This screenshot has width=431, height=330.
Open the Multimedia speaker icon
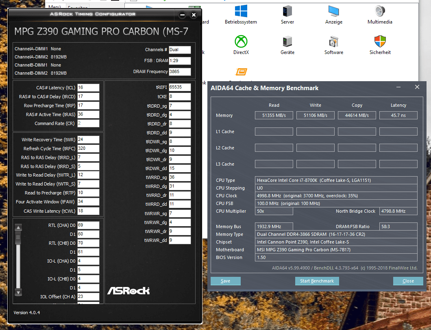(380, 11)
